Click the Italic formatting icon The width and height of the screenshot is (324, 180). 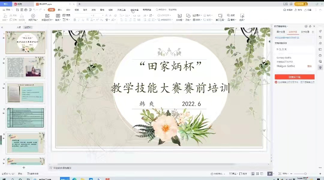coord(79,20)
